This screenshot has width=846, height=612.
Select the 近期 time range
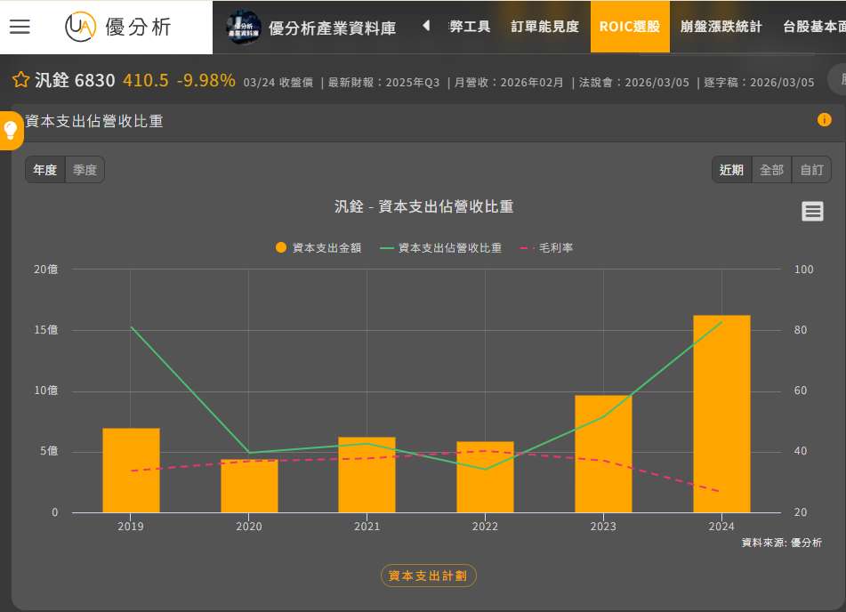coord(731,170)
